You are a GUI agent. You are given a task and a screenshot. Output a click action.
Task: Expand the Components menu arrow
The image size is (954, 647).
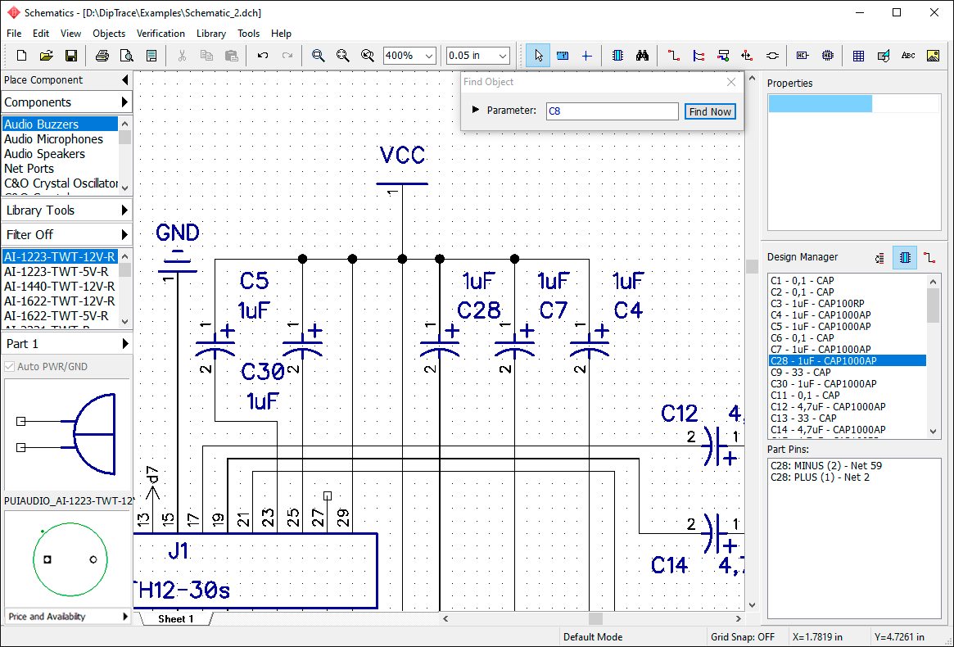pyautogui.click(x=124, y=102)
